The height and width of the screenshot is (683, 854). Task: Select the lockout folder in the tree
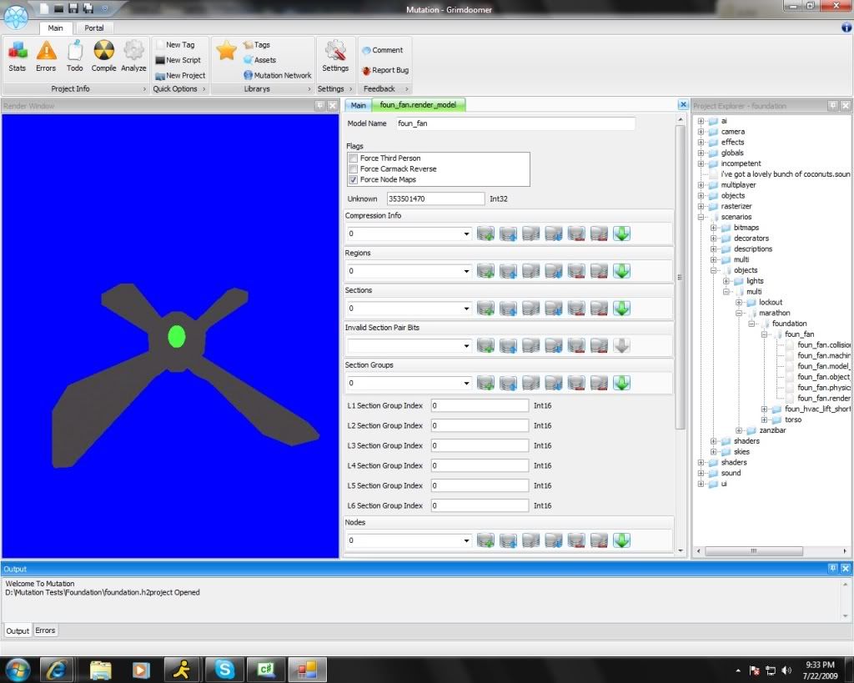tap(770, 302)
